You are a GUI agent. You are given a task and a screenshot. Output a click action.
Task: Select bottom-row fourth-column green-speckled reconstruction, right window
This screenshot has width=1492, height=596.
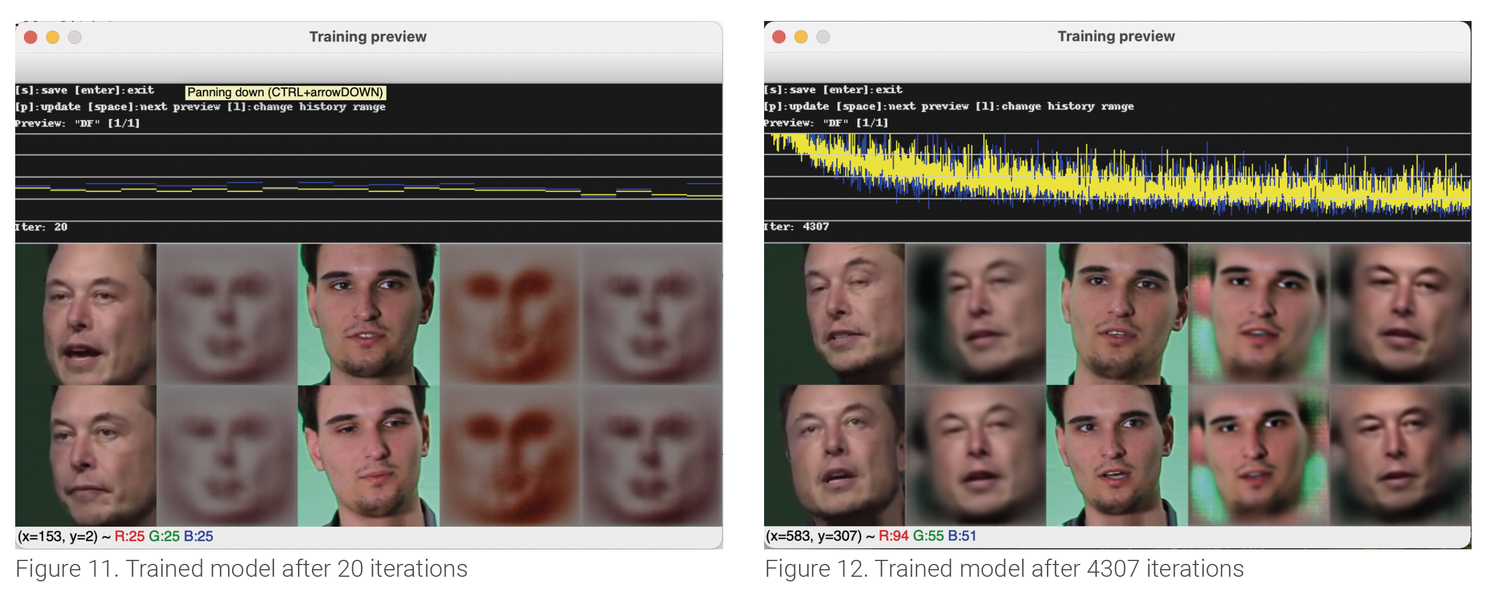[x=1259, y=455]
